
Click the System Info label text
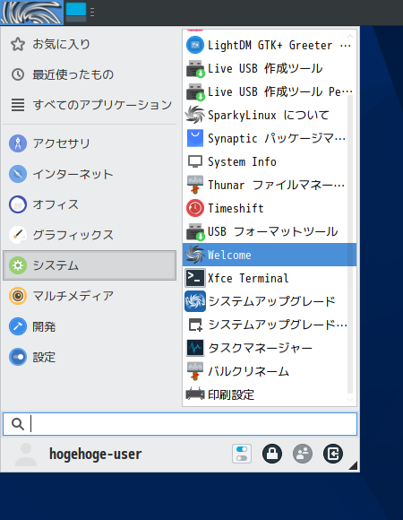coord(242,162)
